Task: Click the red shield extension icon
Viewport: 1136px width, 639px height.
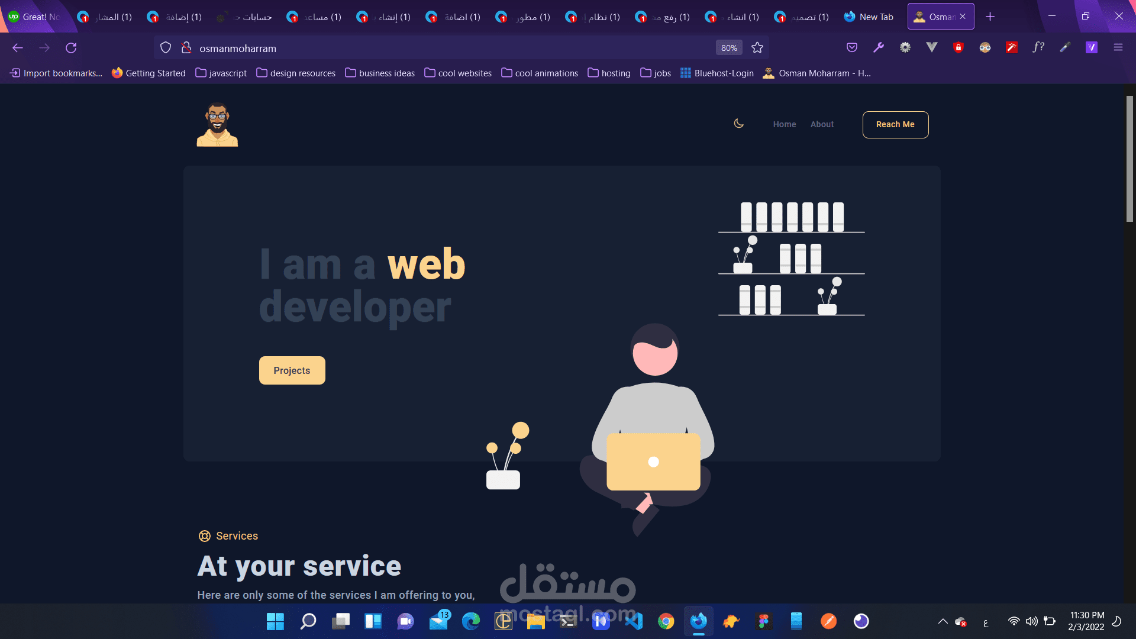Action: pos(958,47)
